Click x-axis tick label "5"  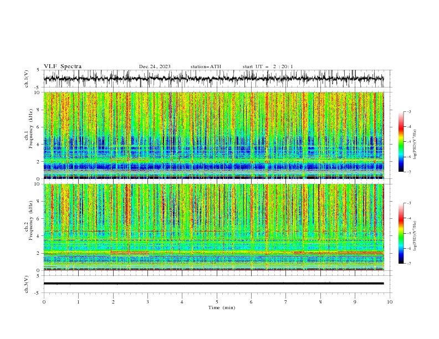217,302
